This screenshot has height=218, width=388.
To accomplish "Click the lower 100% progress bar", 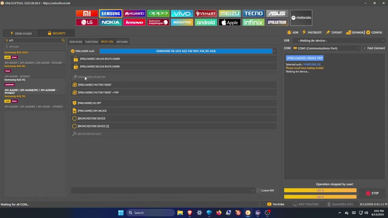I will (x=320, y=197).
